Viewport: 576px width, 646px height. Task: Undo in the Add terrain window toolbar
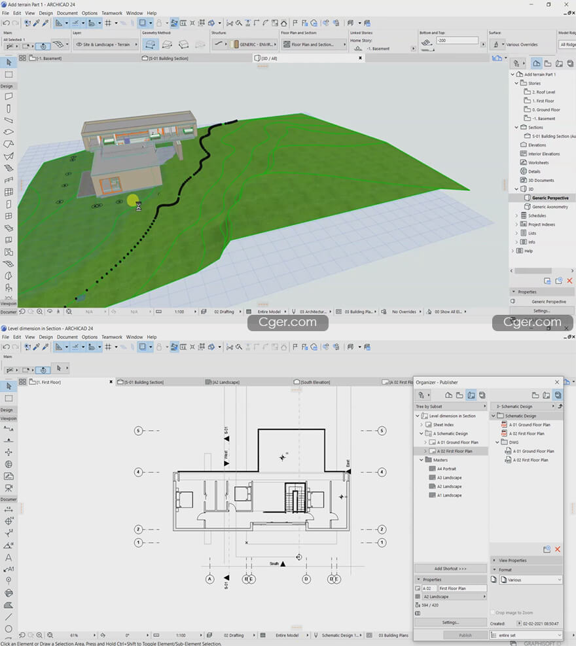coord(6,23)
